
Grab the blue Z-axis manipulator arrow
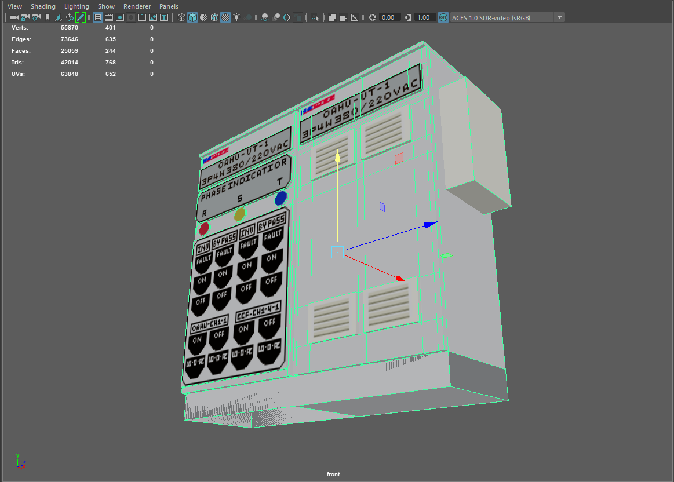coord(431,224)
